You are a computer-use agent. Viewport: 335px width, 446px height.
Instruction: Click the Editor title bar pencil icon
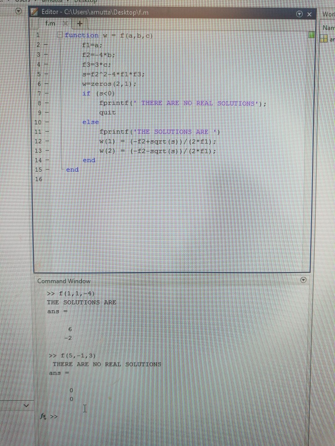[x=35, y=12]
